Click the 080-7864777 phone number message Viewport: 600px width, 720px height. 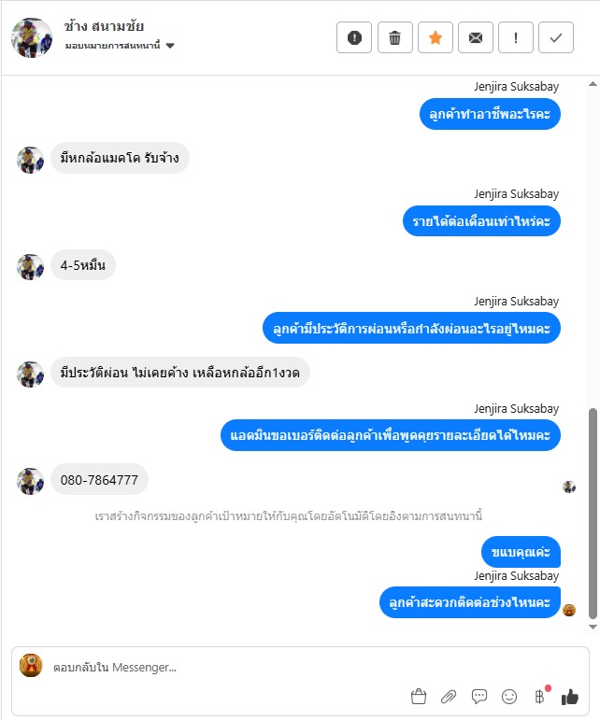point(99,480)
